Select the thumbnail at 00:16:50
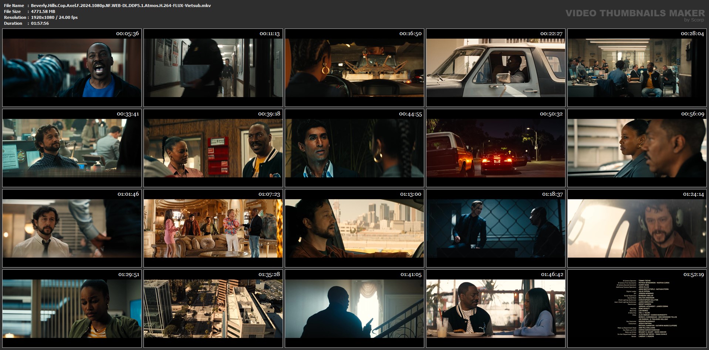This screenshot has width=709, height=350. (x=354, y=68)
